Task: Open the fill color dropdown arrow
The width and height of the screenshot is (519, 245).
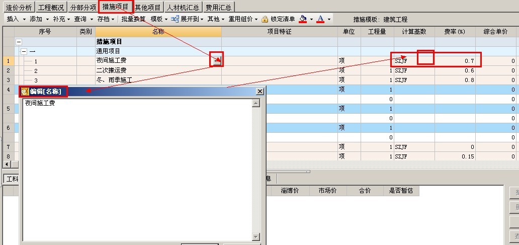Action: coord(311,20)
